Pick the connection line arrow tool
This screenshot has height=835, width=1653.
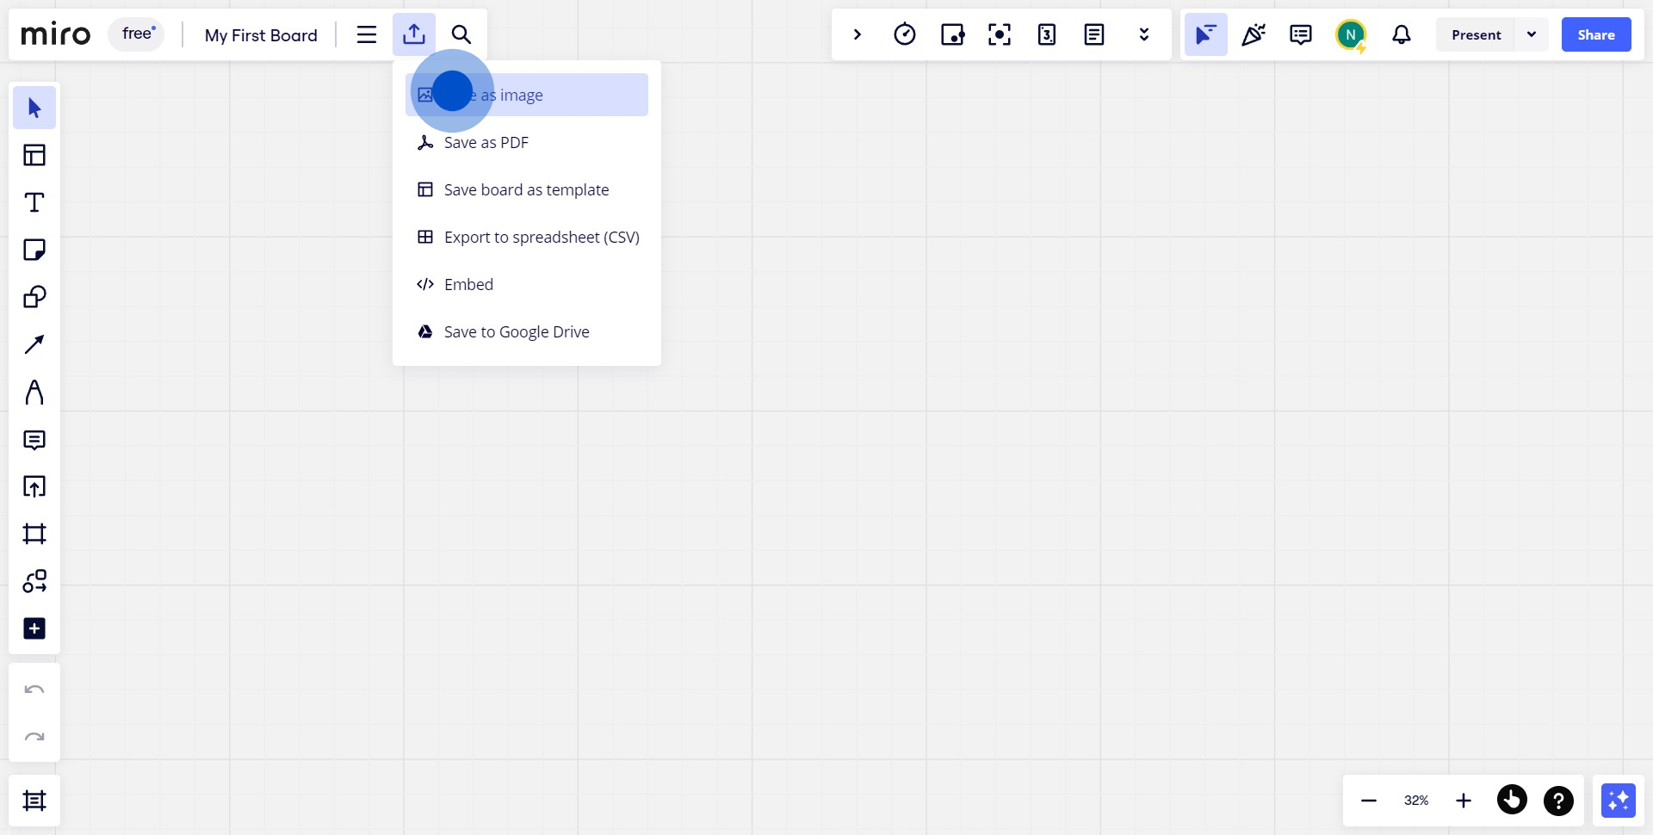pos(34,344)
